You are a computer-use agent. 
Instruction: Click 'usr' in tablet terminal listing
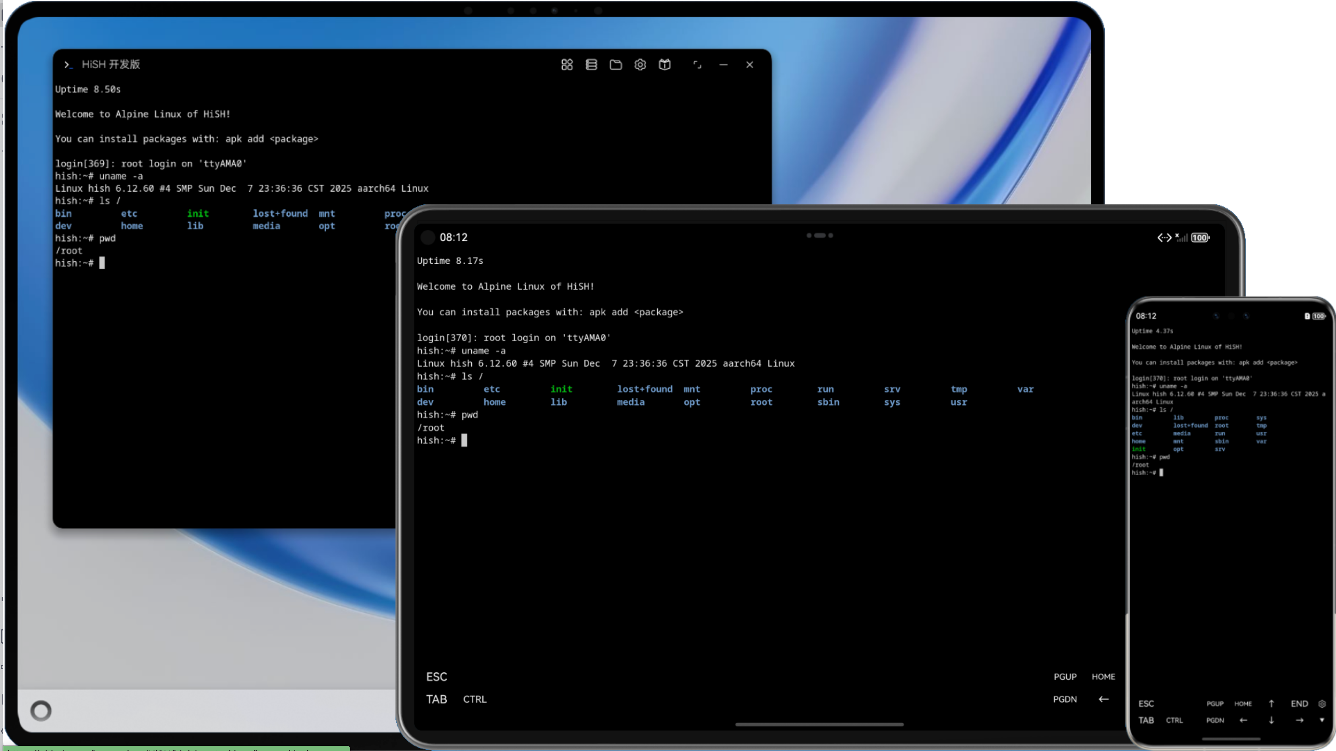click(958, 402)
